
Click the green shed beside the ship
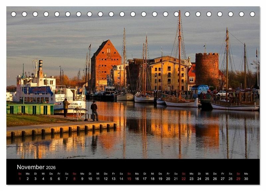click(x=30, y=109)
